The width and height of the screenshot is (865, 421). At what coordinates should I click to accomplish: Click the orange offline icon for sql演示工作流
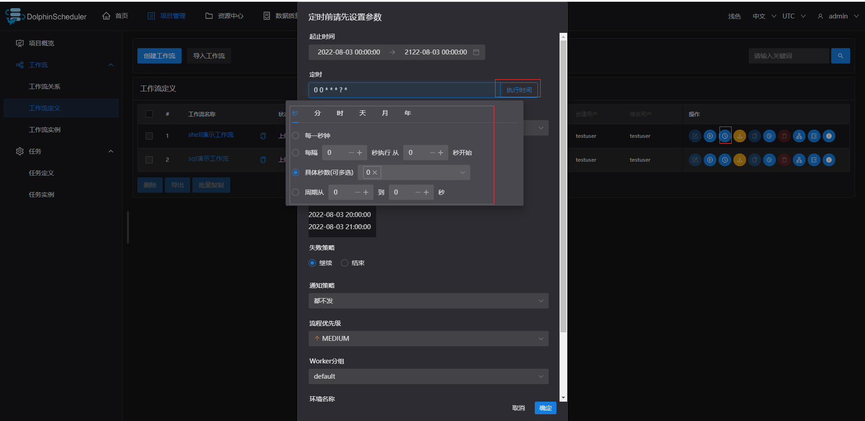[740, 160]
